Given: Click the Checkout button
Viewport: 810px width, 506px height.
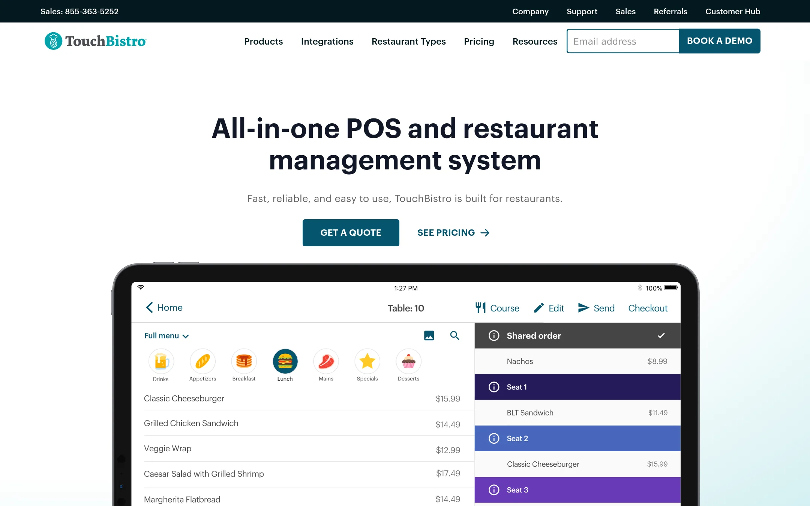Looking at the screenshot, I should pos(648,308).
